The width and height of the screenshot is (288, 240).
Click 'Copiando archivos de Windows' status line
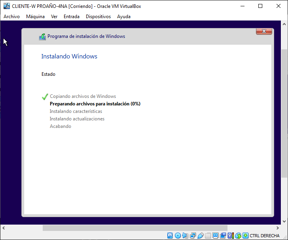point(83,96)
